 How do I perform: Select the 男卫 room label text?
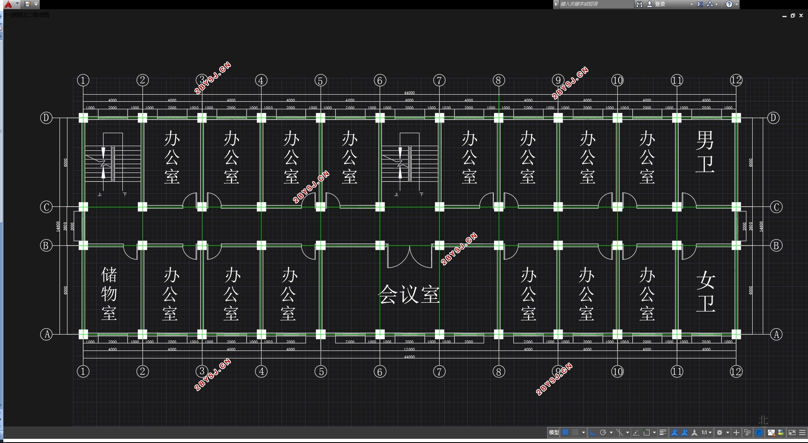click(x=705, y=152)
